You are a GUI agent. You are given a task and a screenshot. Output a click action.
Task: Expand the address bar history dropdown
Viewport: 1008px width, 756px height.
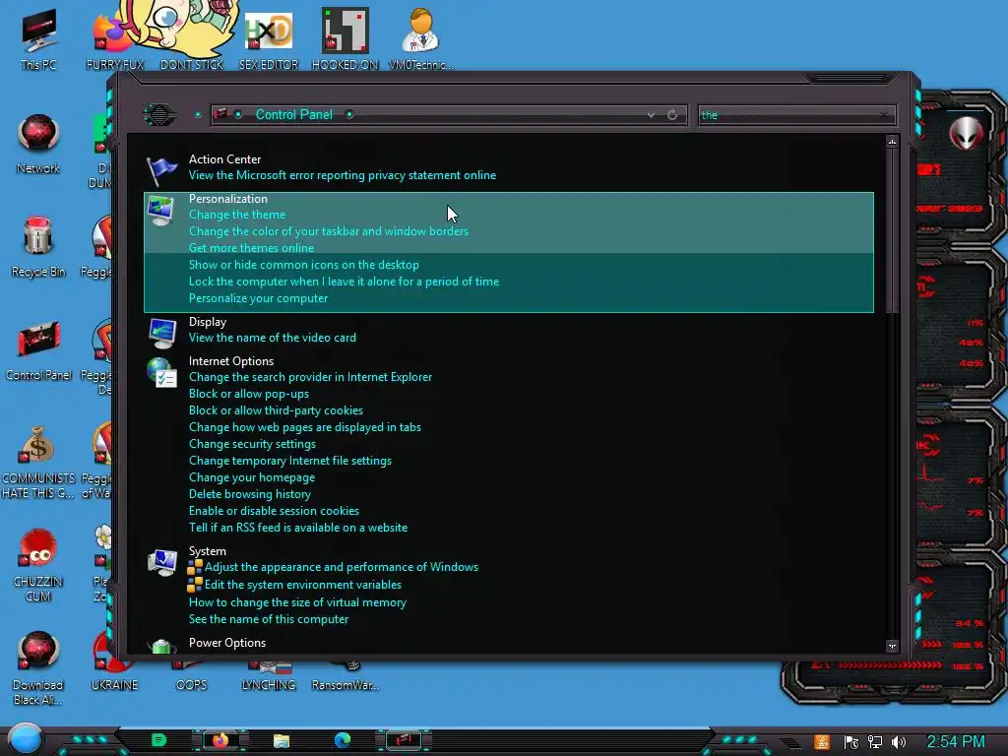[652, 114]
